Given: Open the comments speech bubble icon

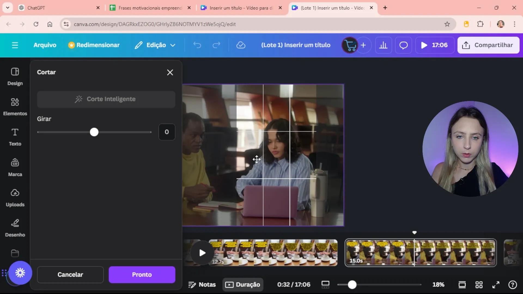Looking at the screenshot, I should pos(403,45).
